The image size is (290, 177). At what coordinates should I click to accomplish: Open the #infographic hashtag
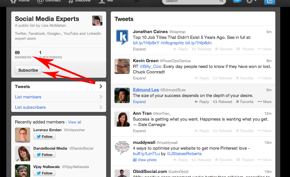[x=172, y=43]
